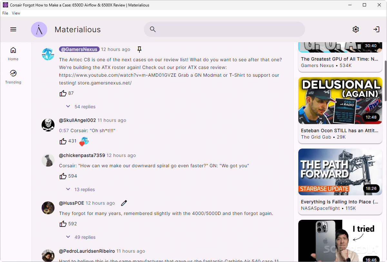Click the page vertical scrollbar thumb
This screenshot has height=262, width=387.
pyautogui.click(x=385, y=81)
